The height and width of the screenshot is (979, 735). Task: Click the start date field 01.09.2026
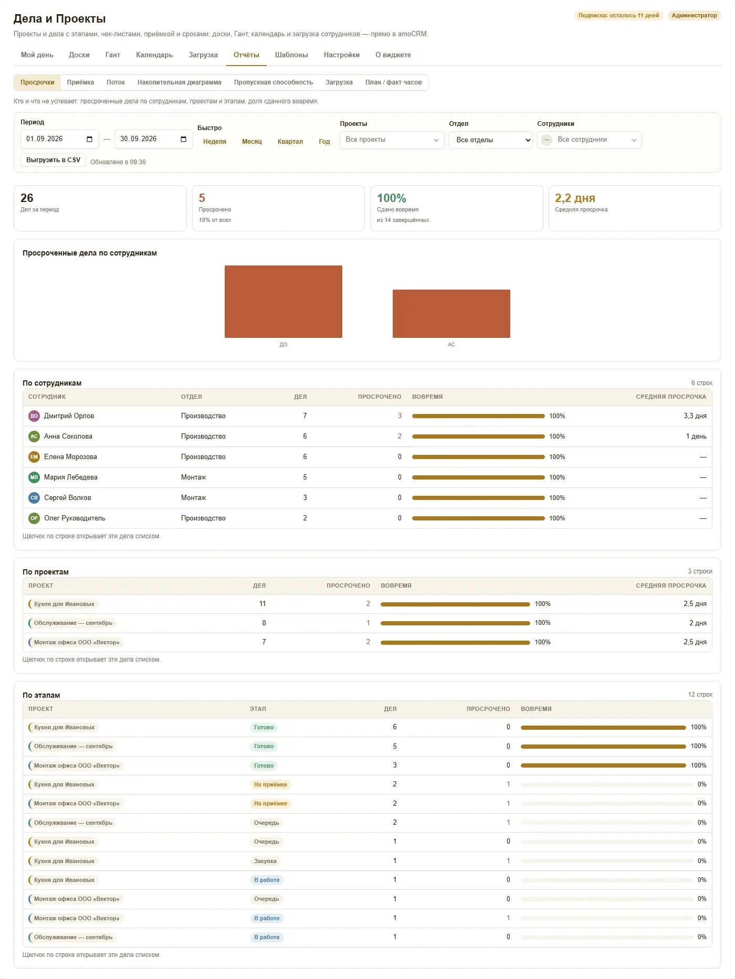coord(59,139)
